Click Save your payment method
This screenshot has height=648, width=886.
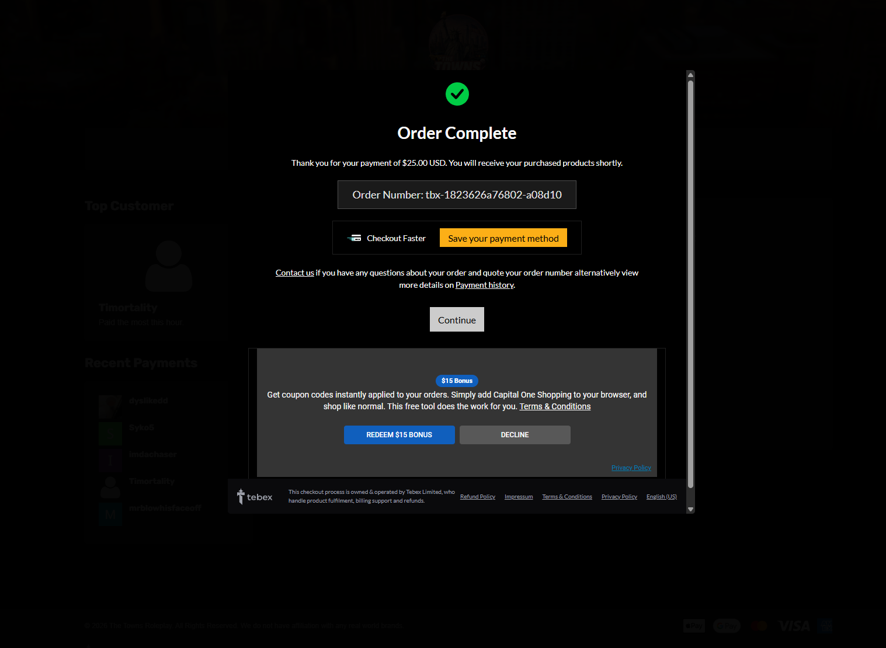point(503,238)
